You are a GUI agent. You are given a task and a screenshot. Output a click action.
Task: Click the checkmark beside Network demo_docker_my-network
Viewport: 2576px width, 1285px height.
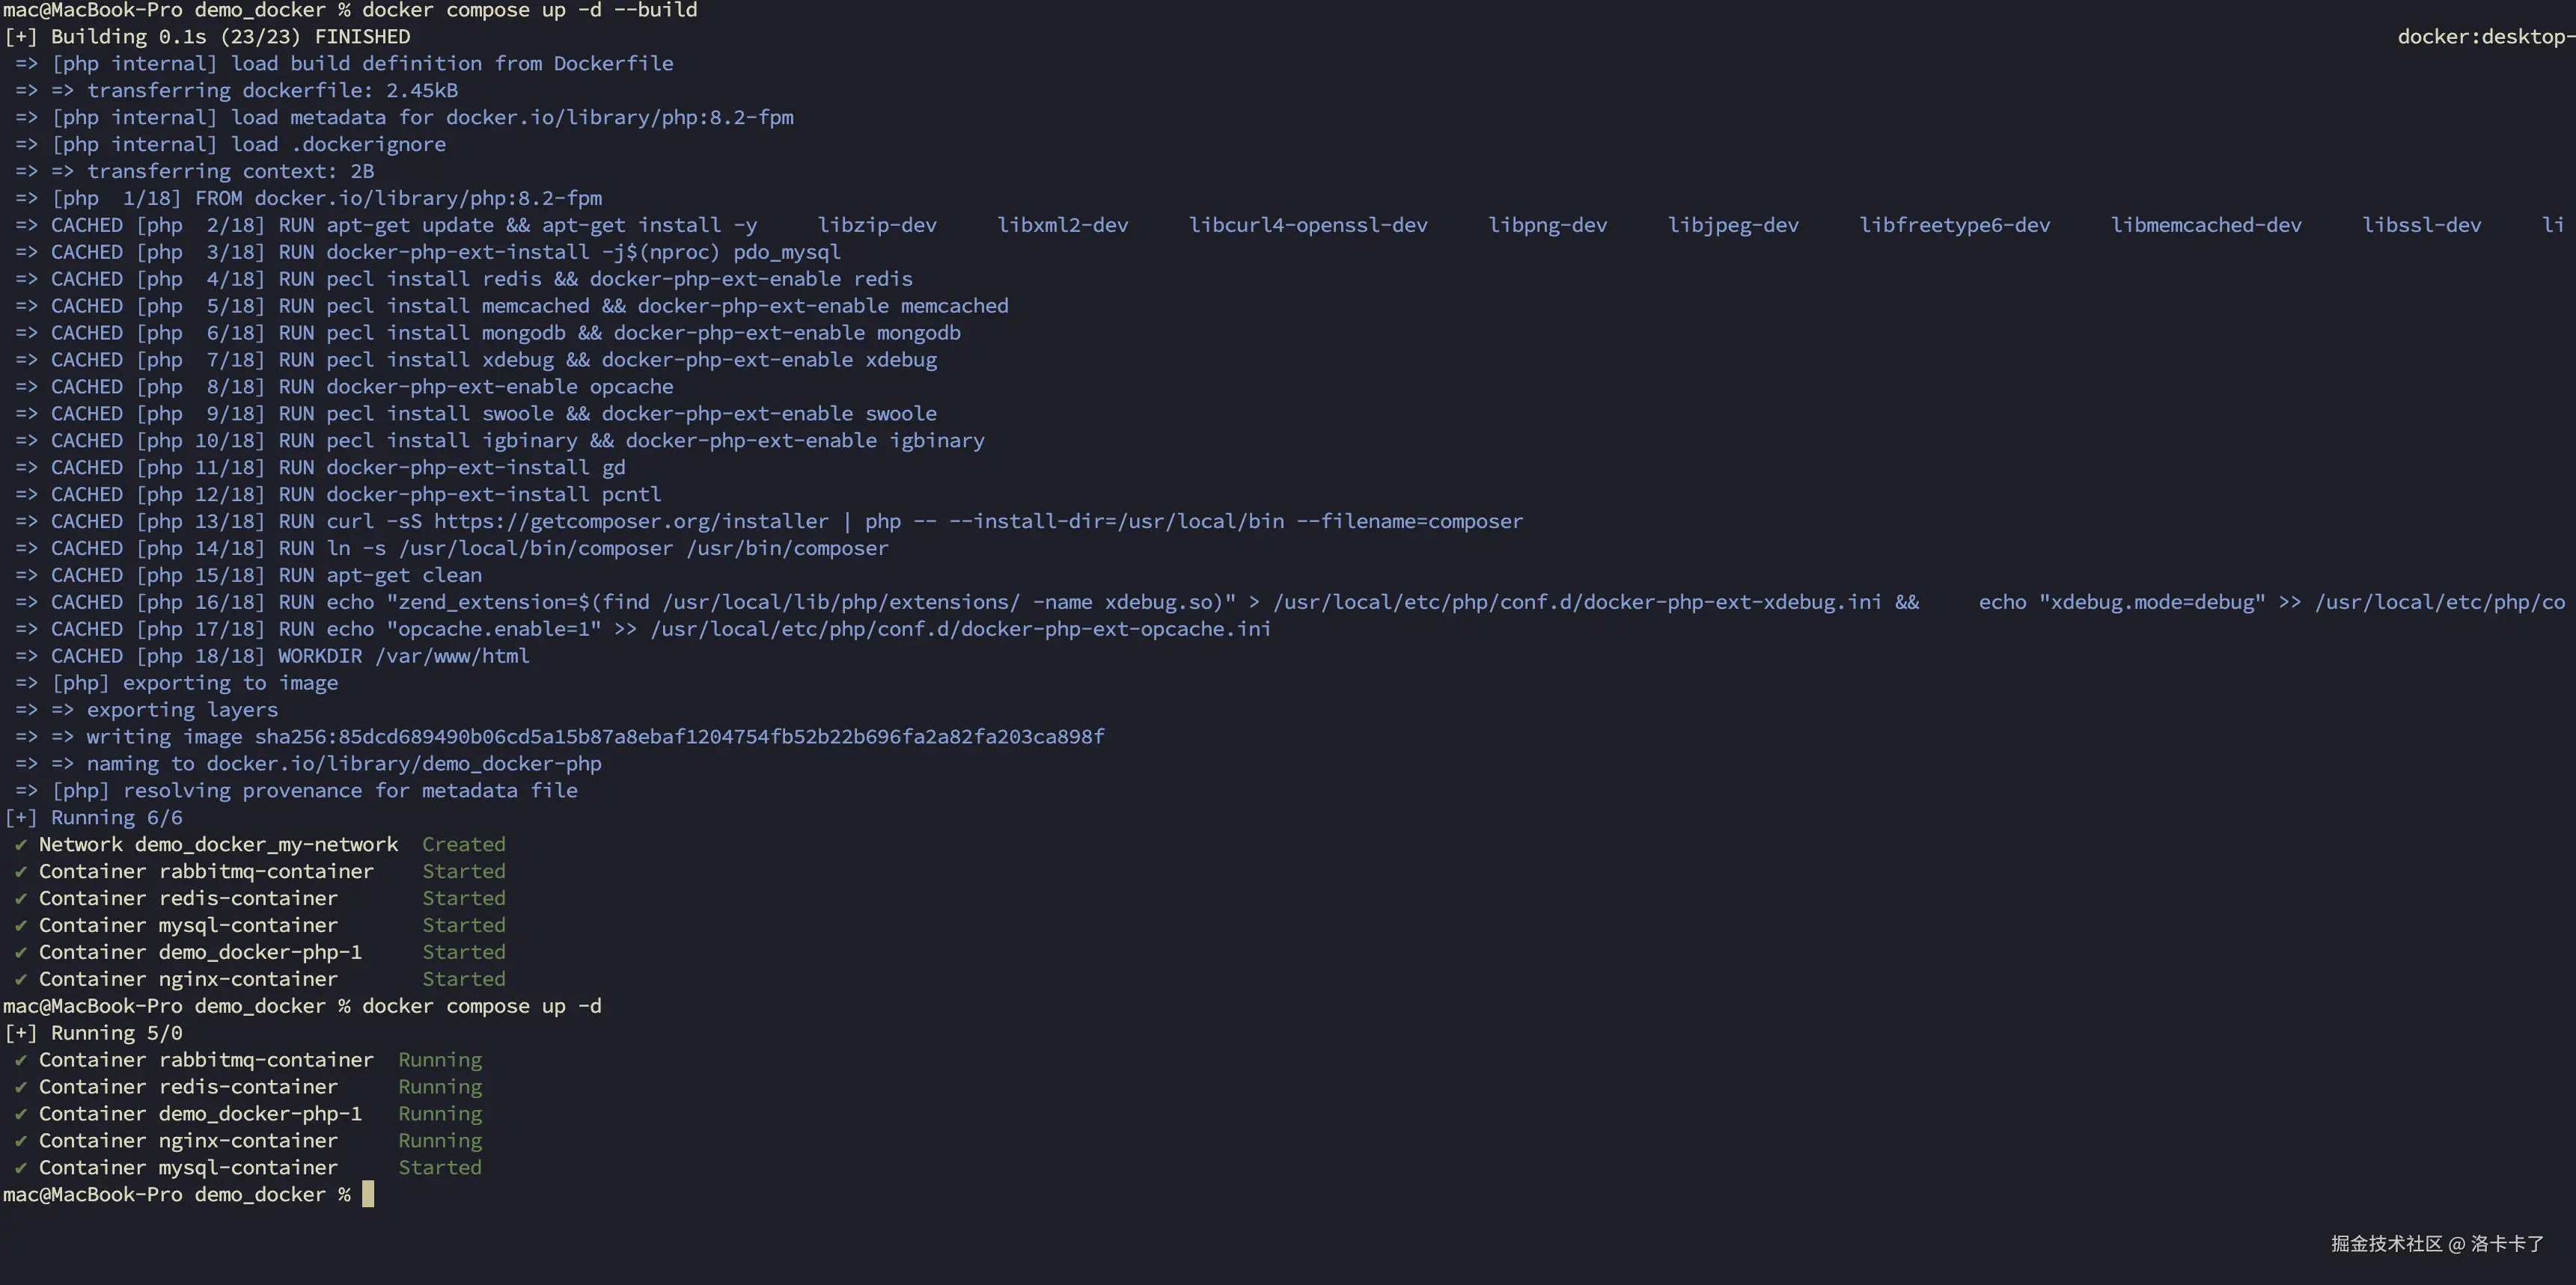pyautogui.click(x=20, y=845)
